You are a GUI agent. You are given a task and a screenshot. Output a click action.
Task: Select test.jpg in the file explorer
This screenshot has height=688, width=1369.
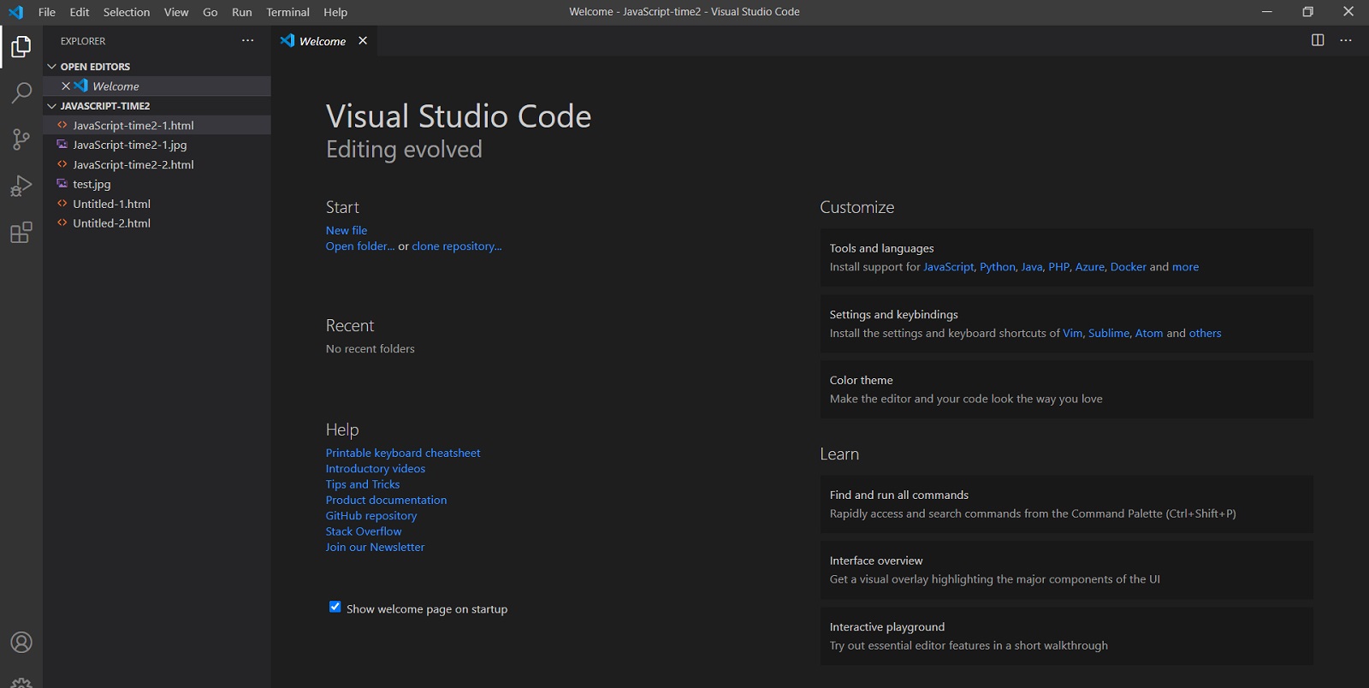92,184
